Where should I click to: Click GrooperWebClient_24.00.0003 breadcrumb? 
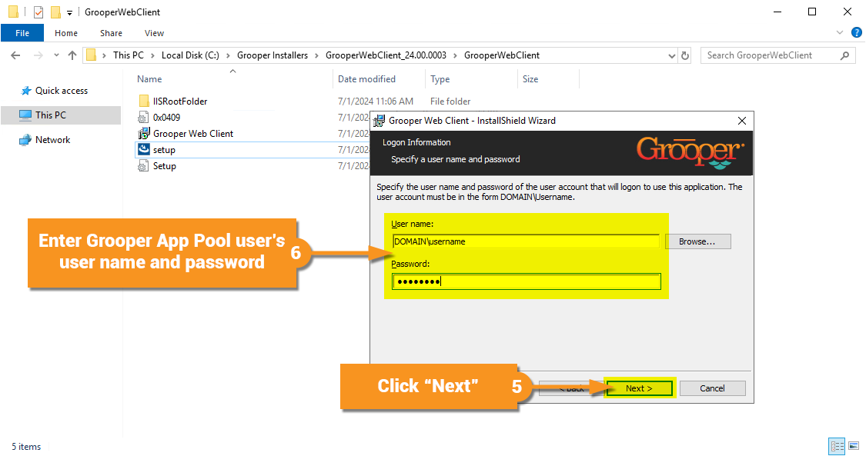coord(386,55)
